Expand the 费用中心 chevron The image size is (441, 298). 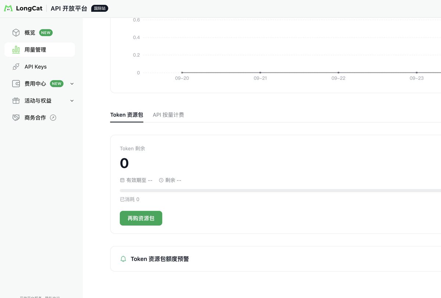coord(72,84)
